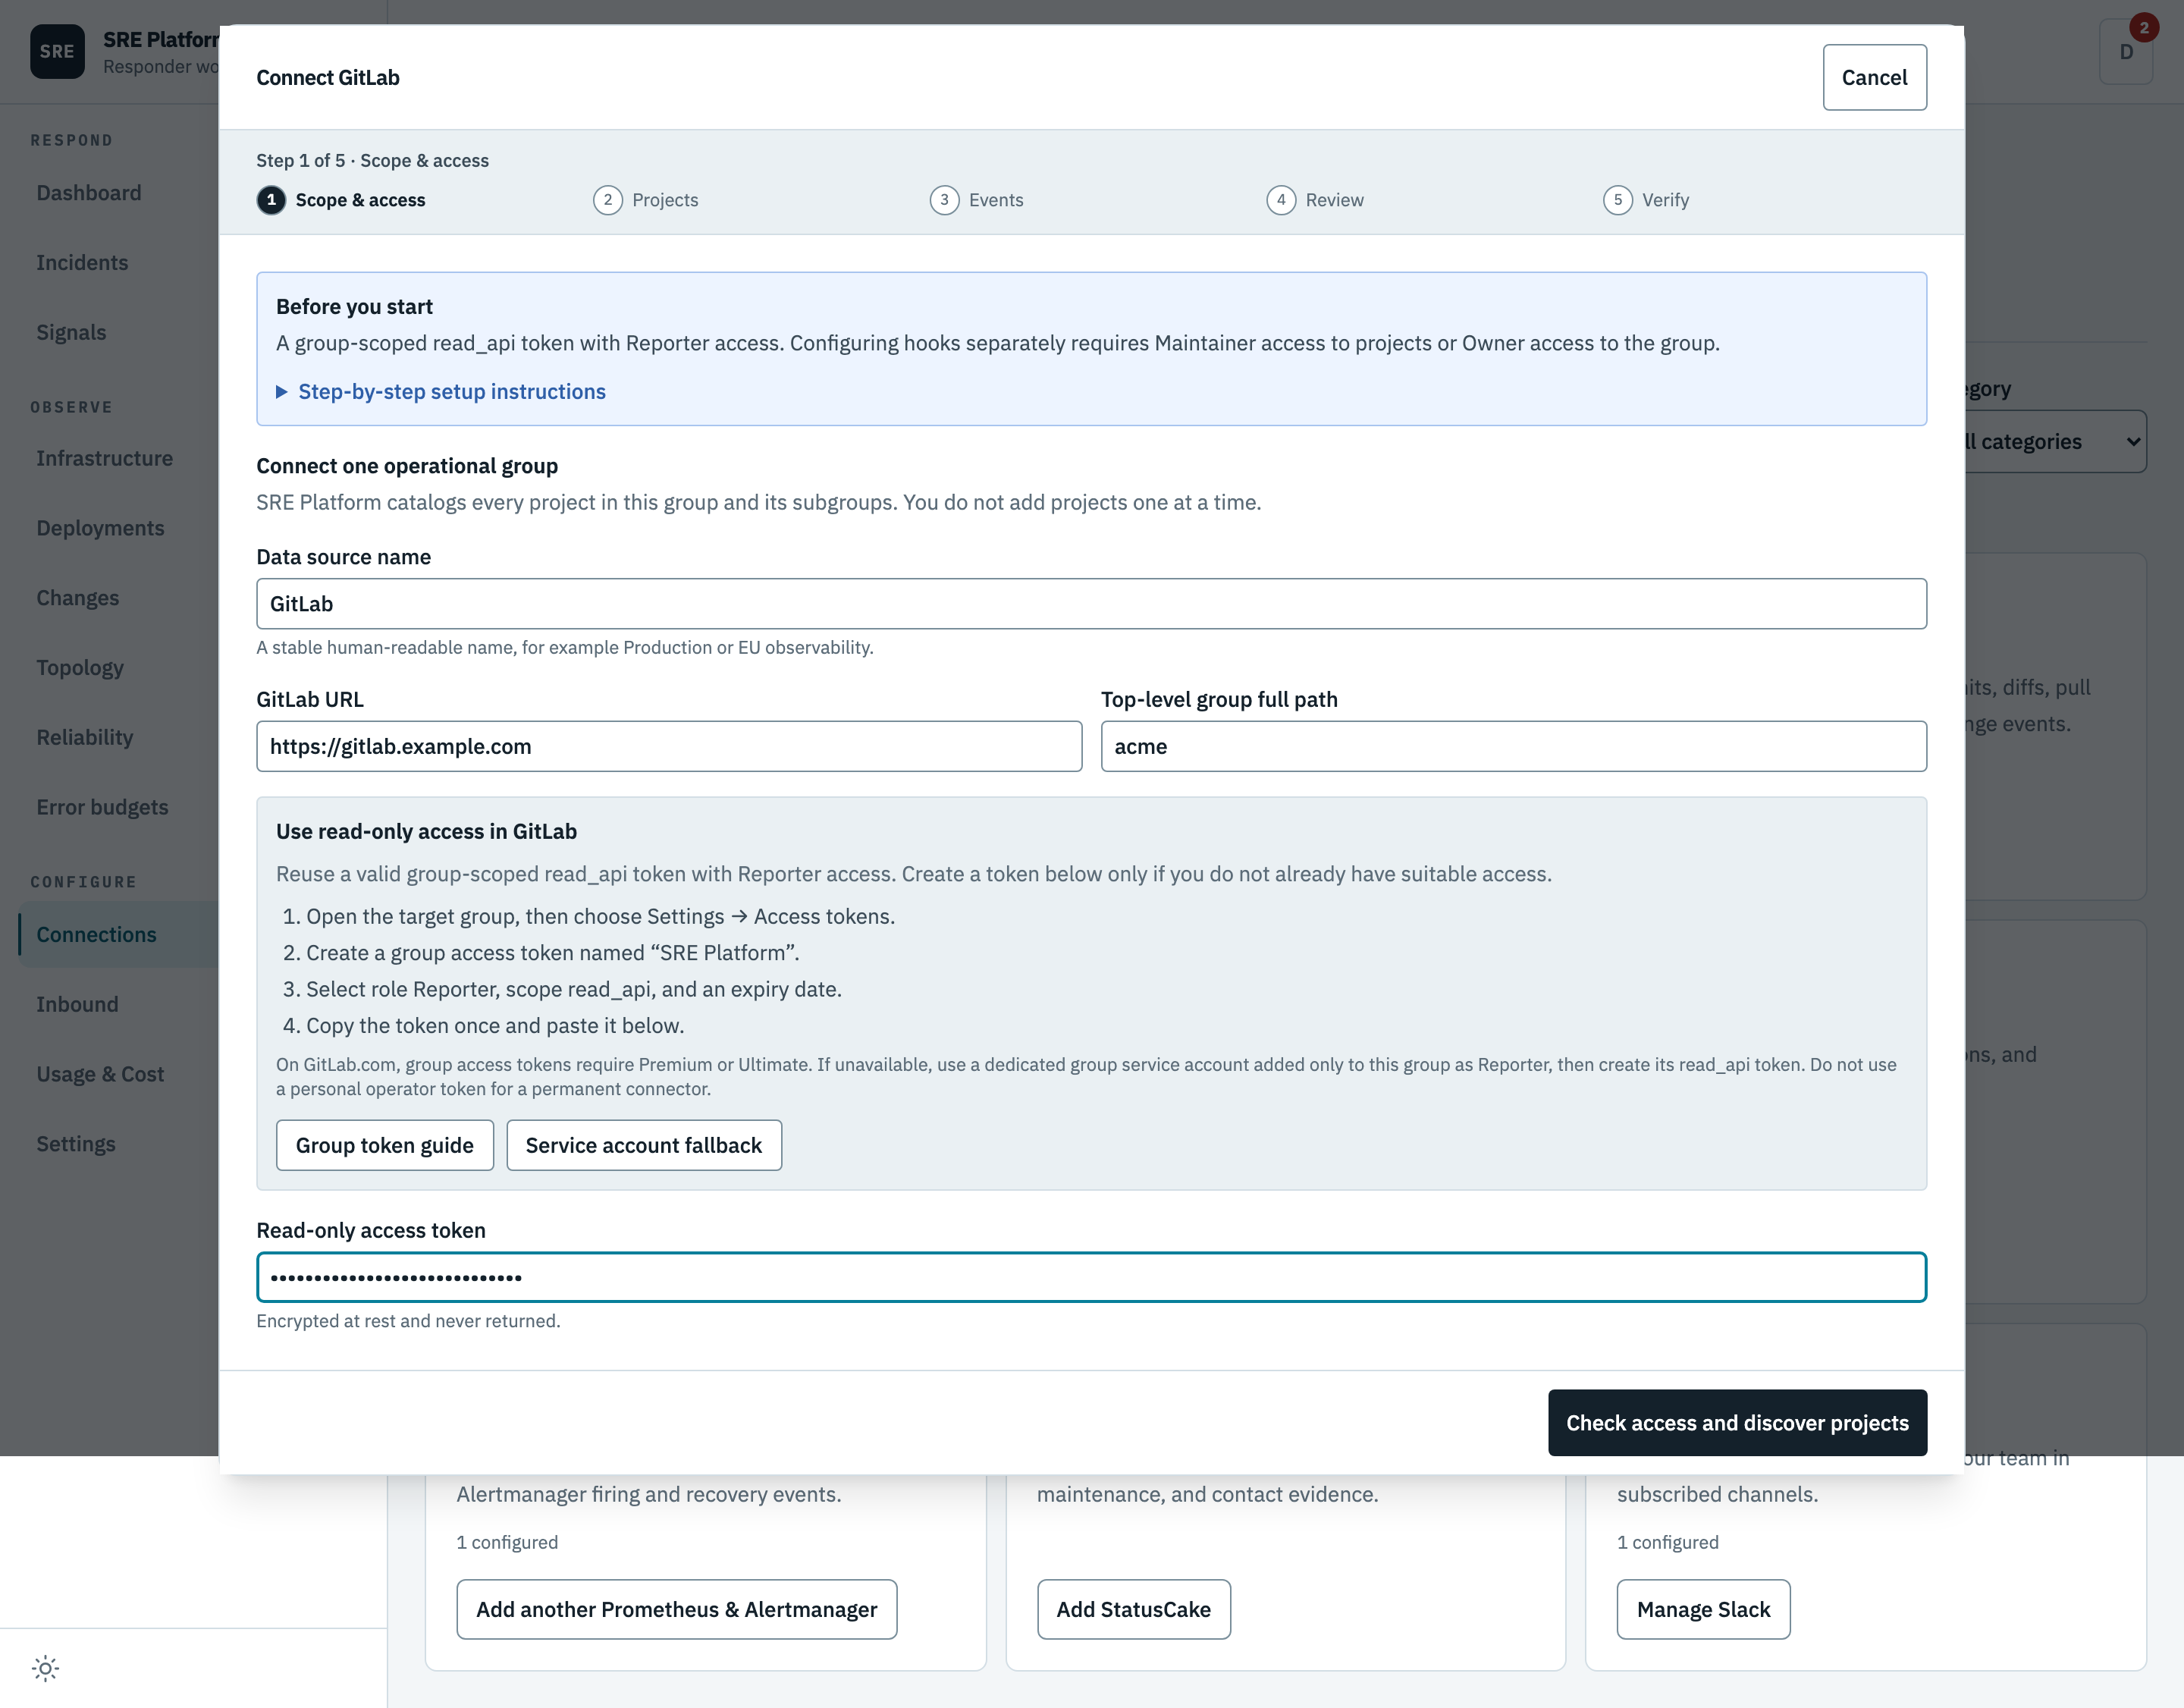Open Incidents in the sidebar

click(x=82, y=263)
